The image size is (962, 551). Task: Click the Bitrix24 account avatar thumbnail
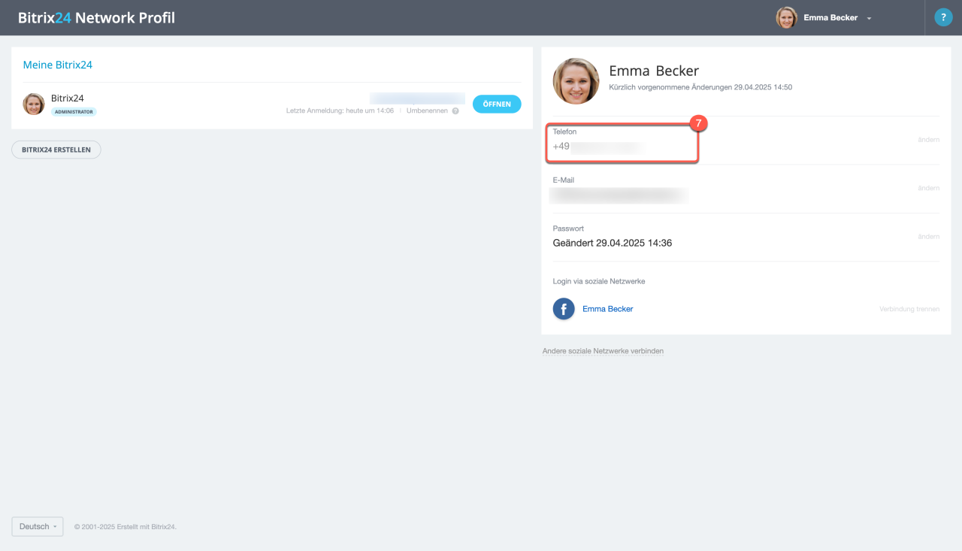point(34,104)
